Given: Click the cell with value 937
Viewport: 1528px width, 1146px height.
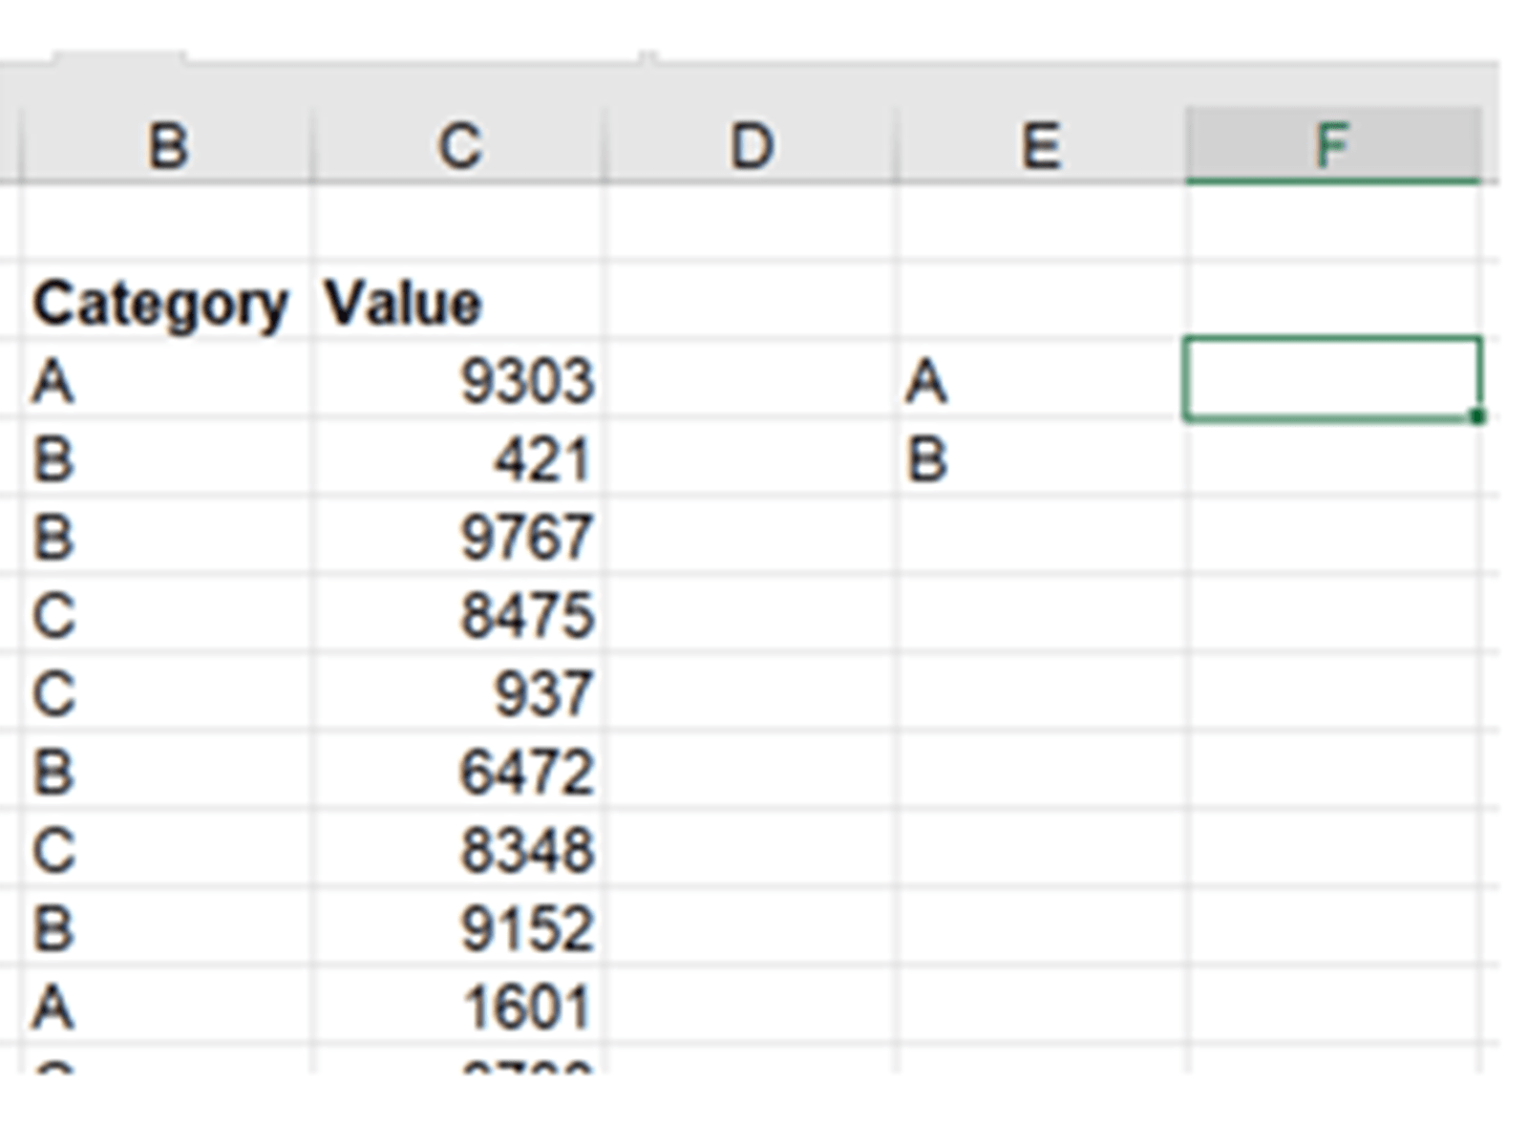Looking at the screenshot, I should tap(458, 694).
